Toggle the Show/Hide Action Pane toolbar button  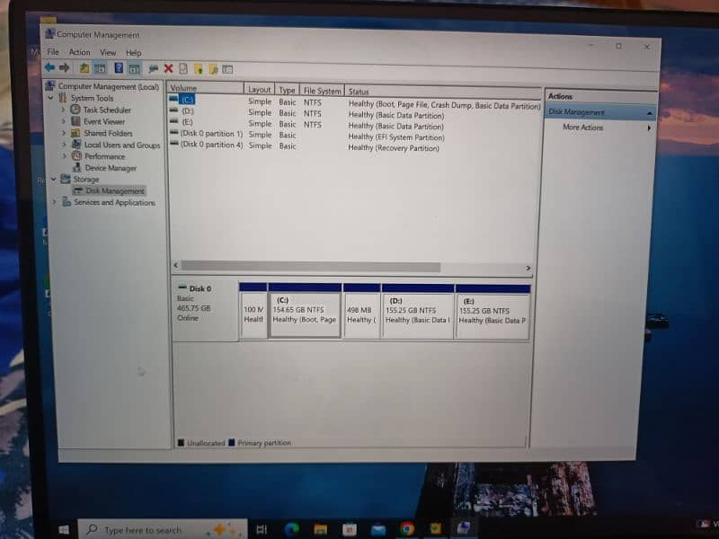click(x=134, y=68)
